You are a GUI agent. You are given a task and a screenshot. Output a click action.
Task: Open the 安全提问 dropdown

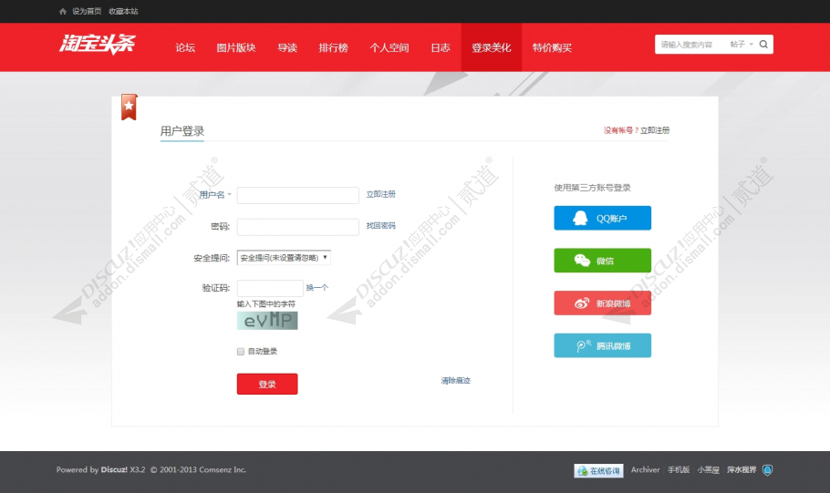[x=284, y=258]
